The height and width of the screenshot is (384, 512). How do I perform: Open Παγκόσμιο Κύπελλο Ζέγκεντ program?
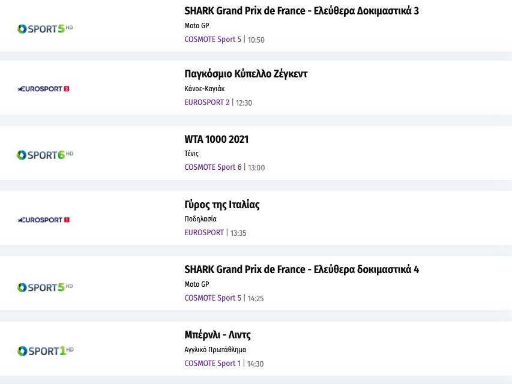click(245, 74)
